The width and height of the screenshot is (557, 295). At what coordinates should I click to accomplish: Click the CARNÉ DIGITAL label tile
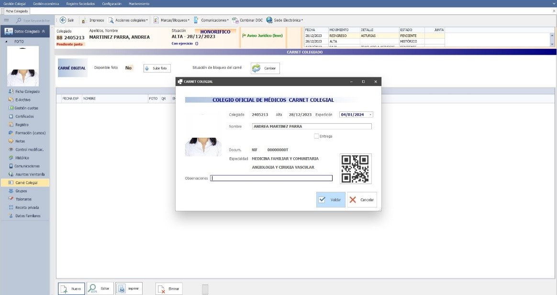click(72, 68)
